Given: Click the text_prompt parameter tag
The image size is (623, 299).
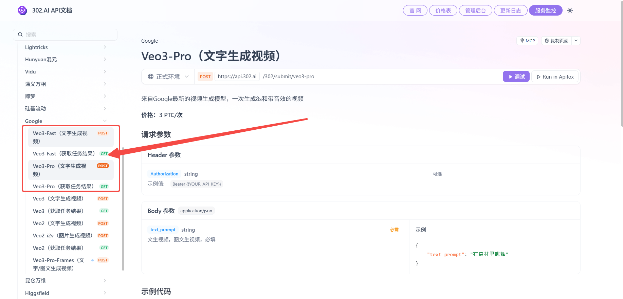Looking at the screenshot, I should point(163,230).
